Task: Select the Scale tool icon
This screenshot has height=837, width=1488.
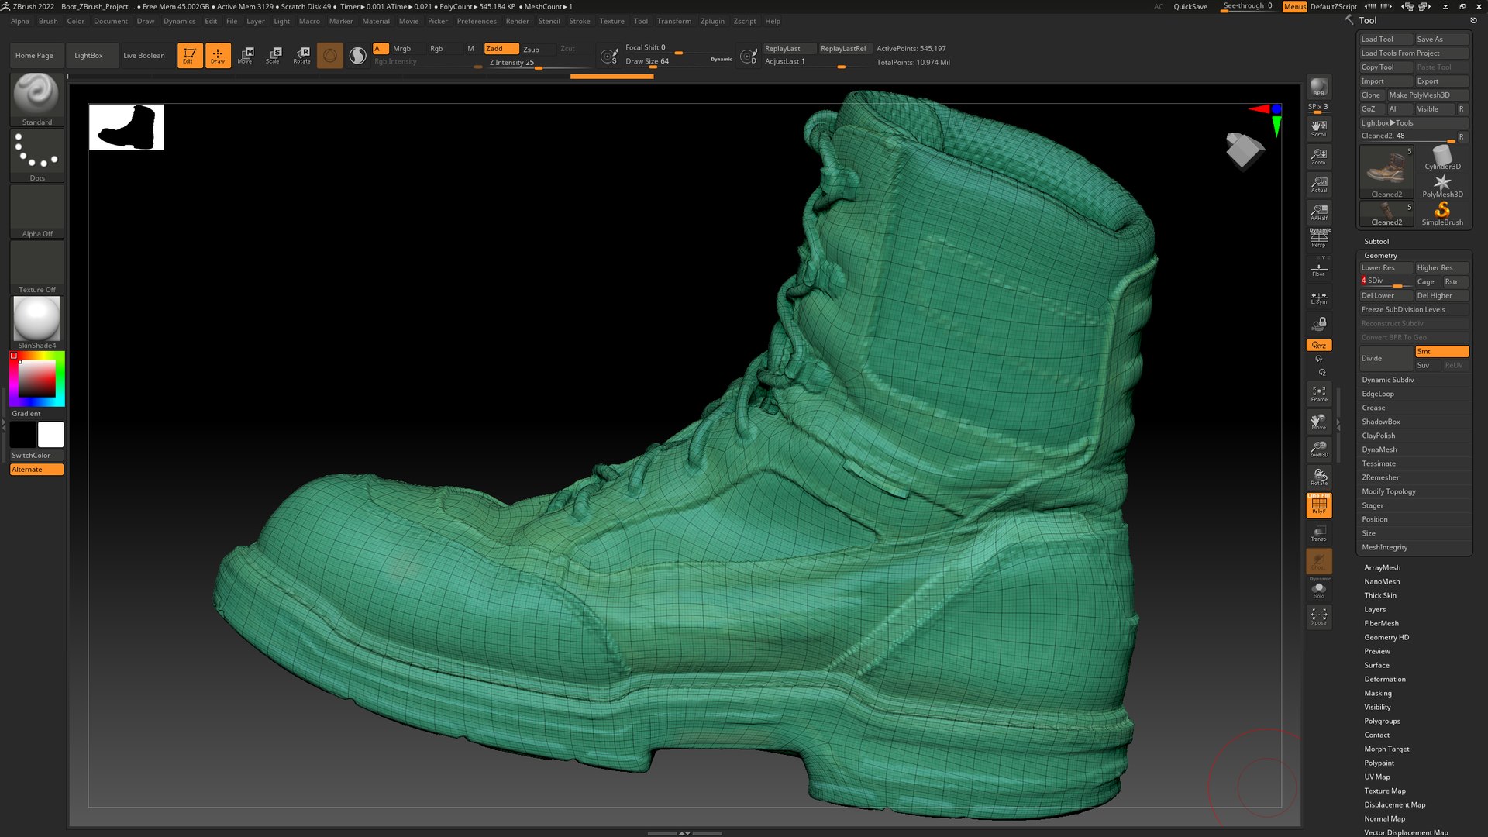Action: point(274,55)
